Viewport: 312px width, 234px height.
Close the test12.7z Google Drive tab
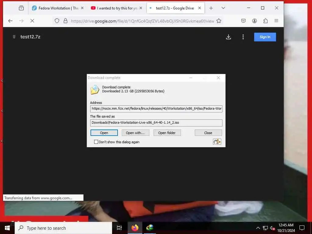(200, 8)
